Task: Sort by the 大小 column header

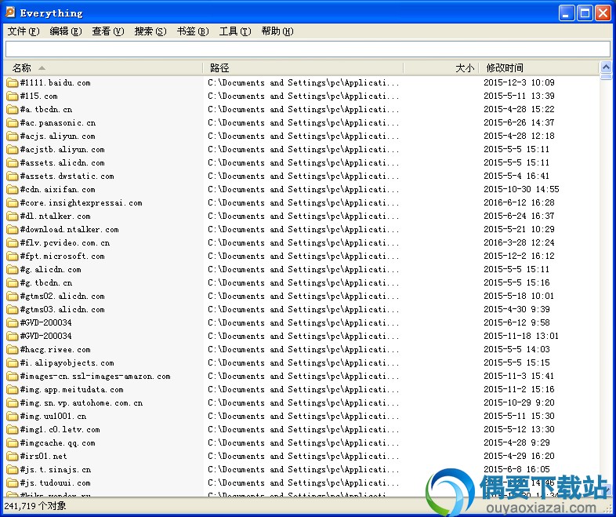Action: pyautogui.click(x=441, y=68)
